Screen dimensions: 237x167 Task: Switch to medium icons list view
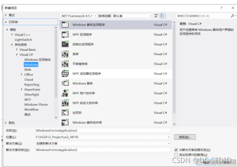click(x=163, y=16)
